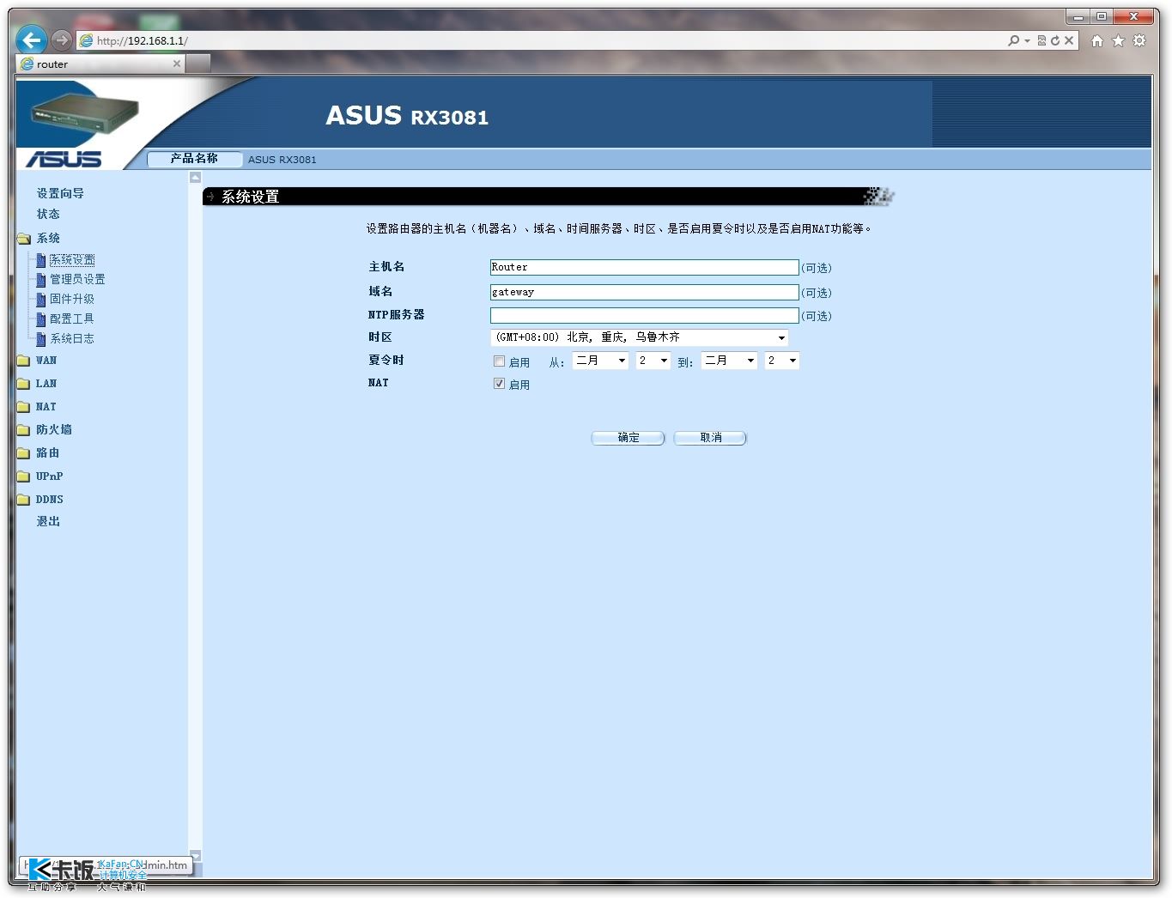Close the router tab

(x=177, y=64)
